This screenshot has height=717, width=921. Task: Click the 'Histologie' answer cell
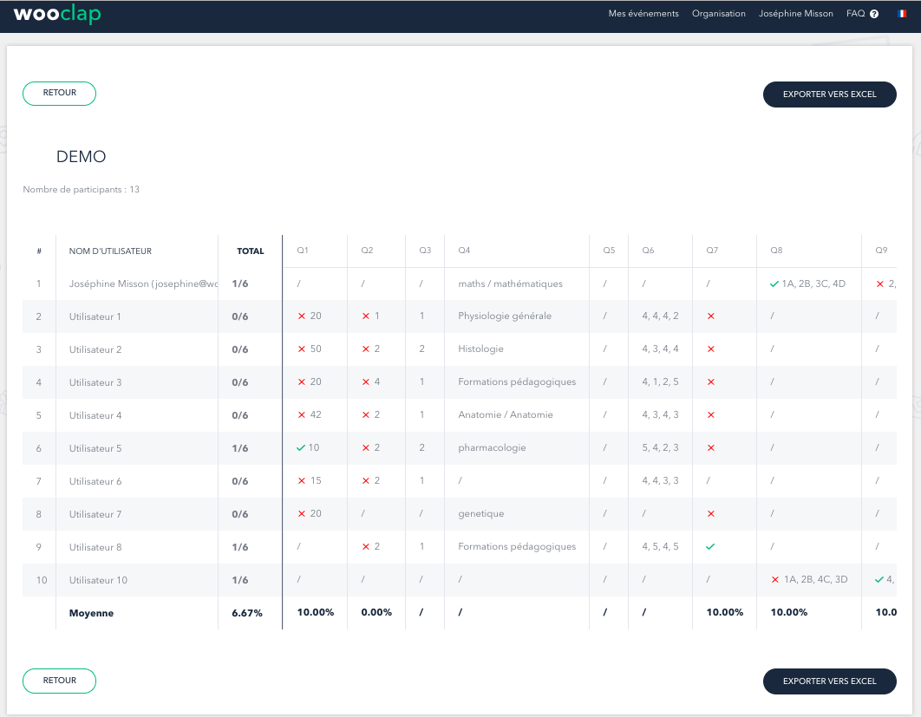tap(480, 349)
